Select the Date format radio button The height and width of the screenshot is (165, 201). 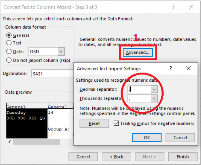tap(9, 52)
